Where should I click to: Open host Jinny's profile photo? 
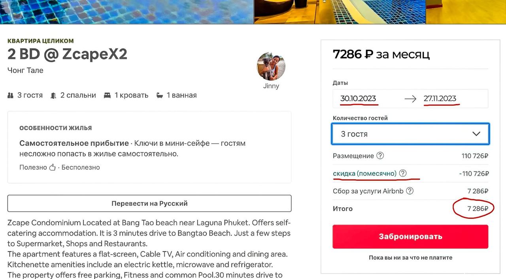point(271,66)
